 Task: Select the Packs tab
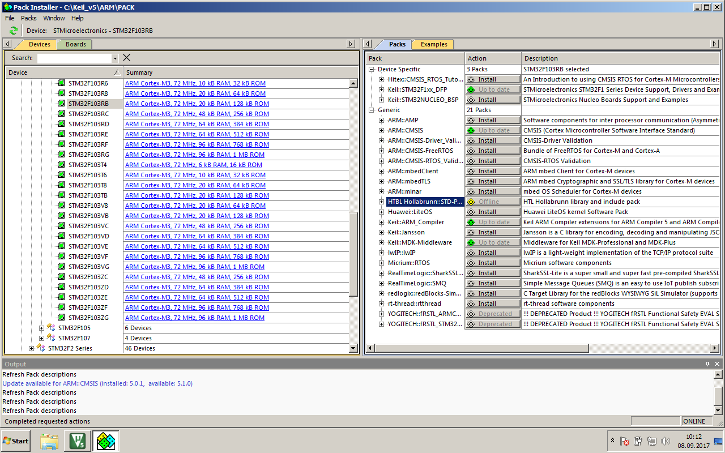click(x=397, y=44)
